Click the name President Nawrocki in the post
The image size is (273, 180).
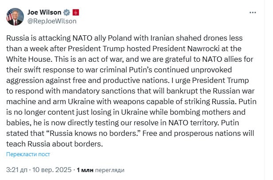186,49
